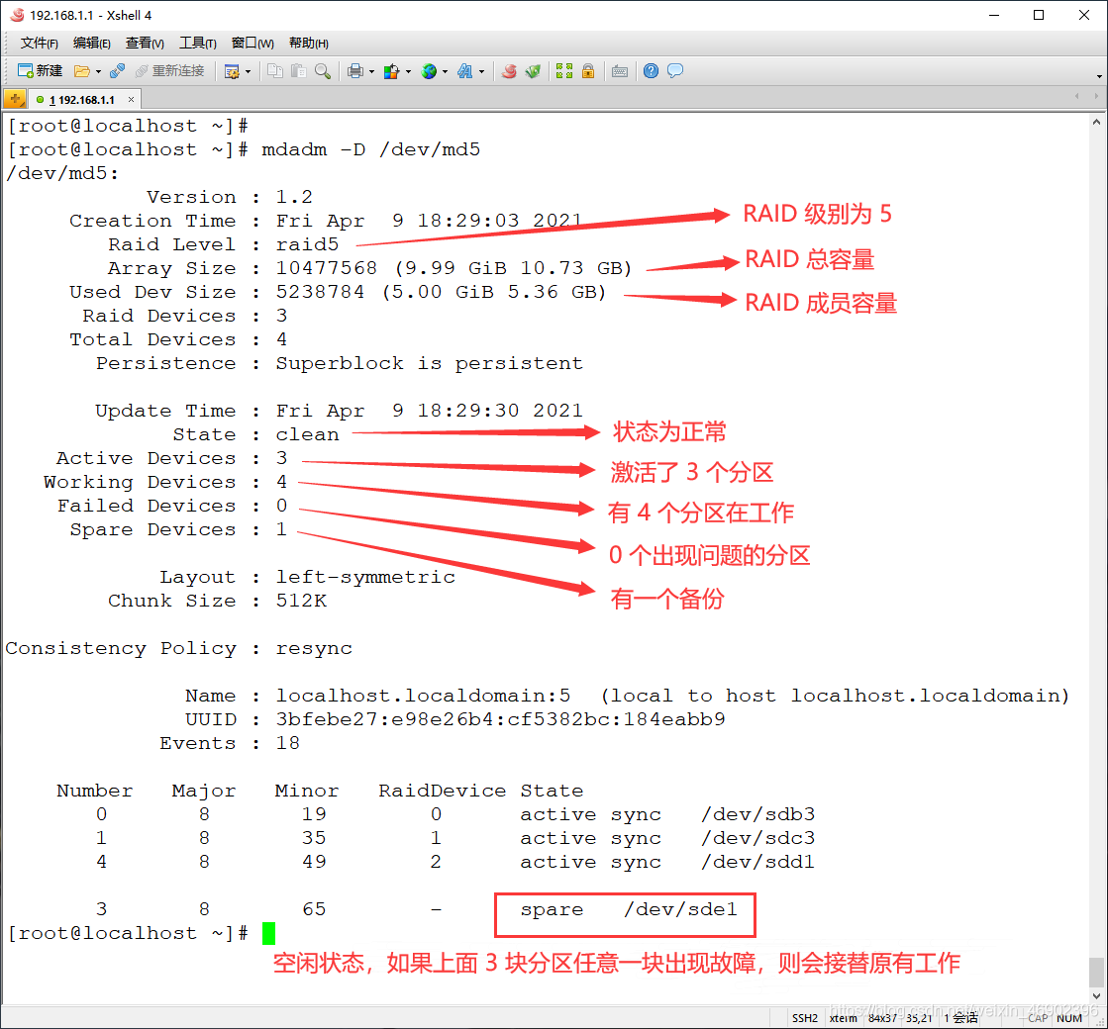Expand the Properties dropdown arrow

click(x=248, y=72)
